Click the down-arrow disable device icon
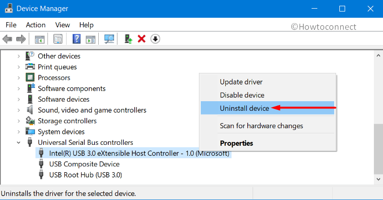The height and width of the screenshot is (200, 383). (155, 39)
